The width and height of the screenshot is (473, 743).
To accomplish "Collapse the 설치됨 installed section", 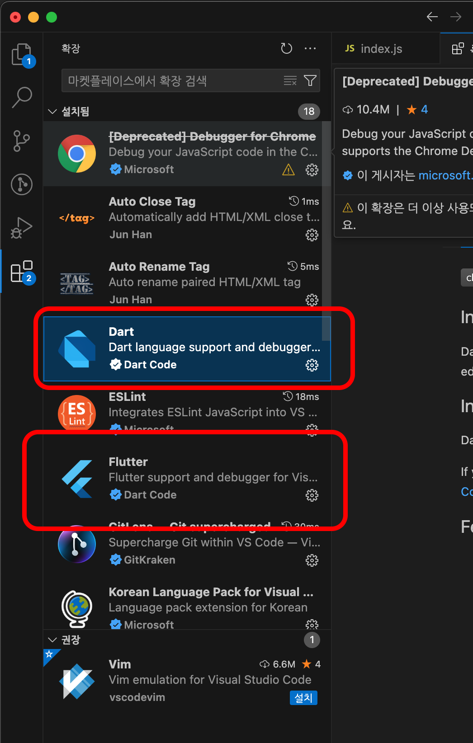I will [x=52, y=111].
